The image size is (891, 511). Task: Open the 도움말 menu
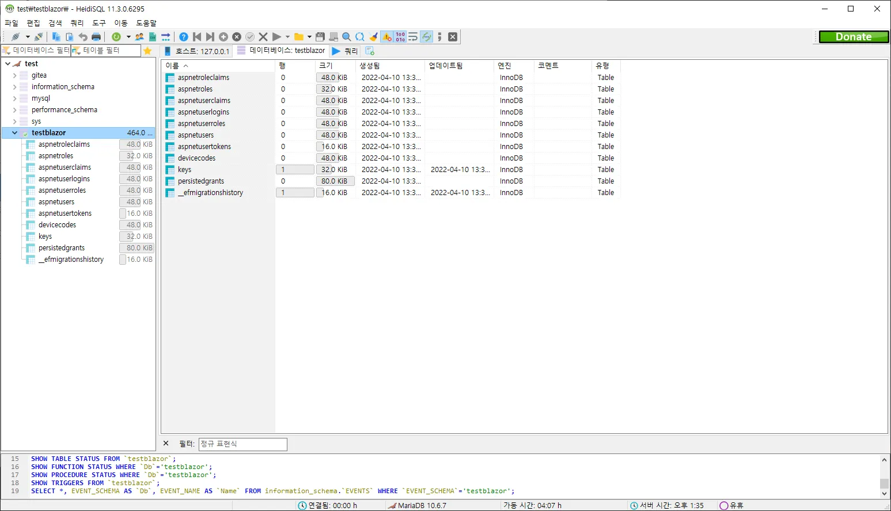(146, 23)
